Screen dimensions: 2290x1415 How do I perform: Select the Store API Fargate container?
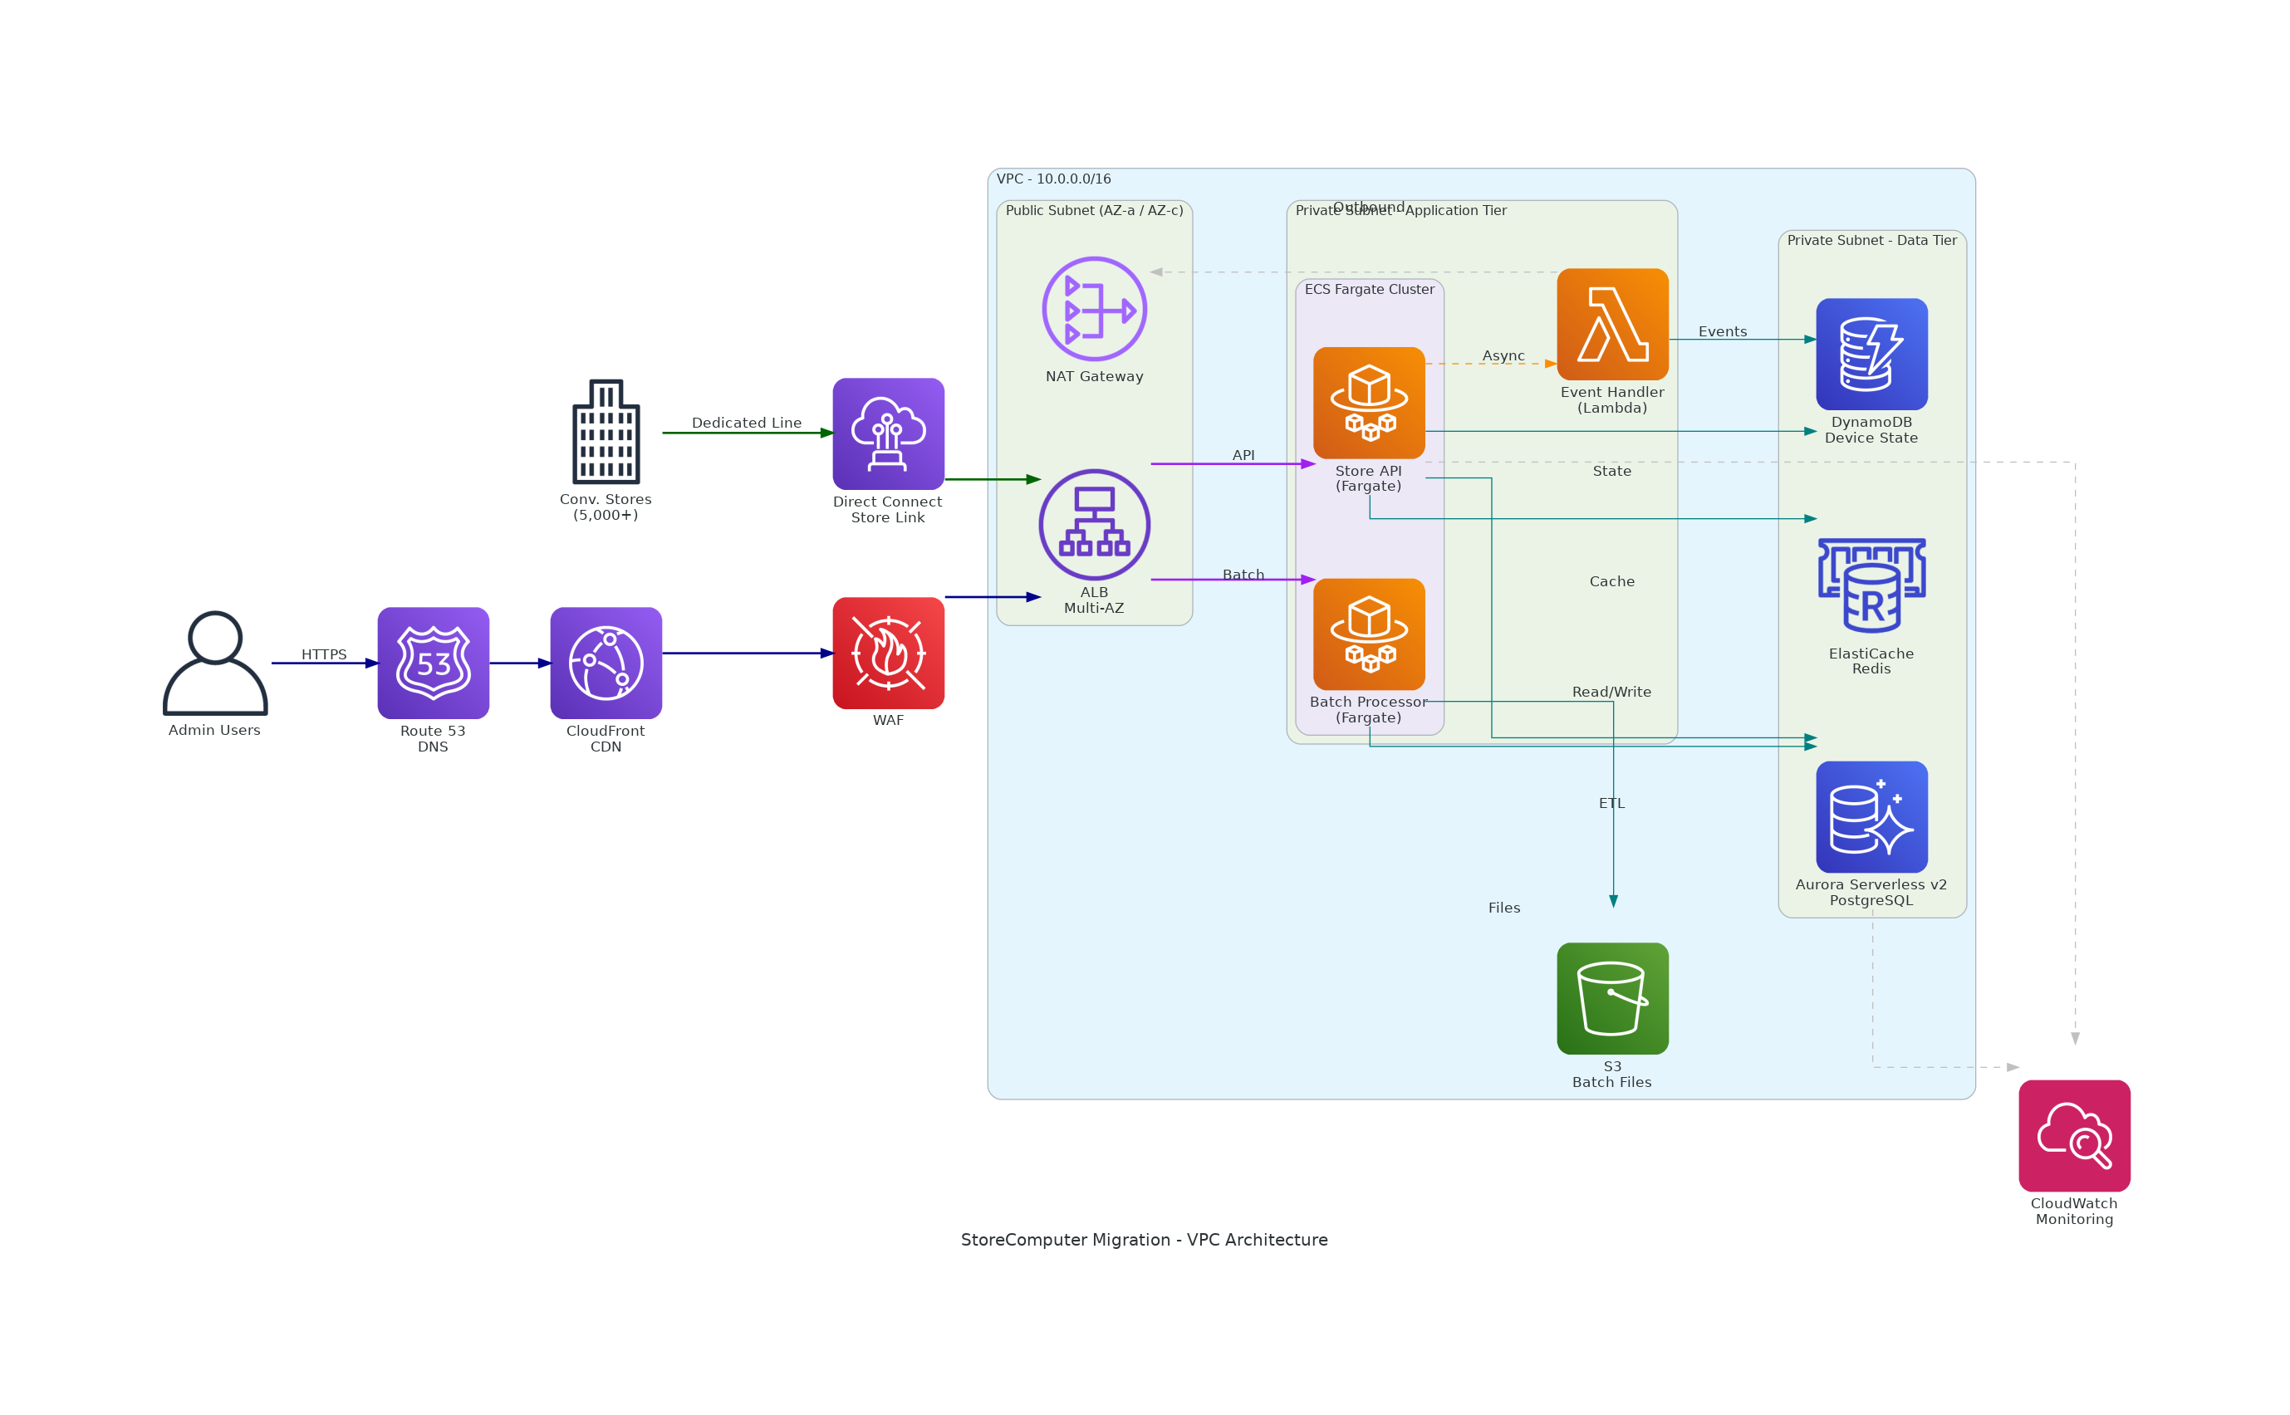(1369, 403)
